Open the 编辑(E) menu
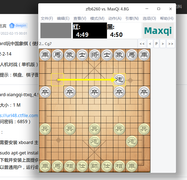This screenshot has width=187, height=180. pos(63,18)
